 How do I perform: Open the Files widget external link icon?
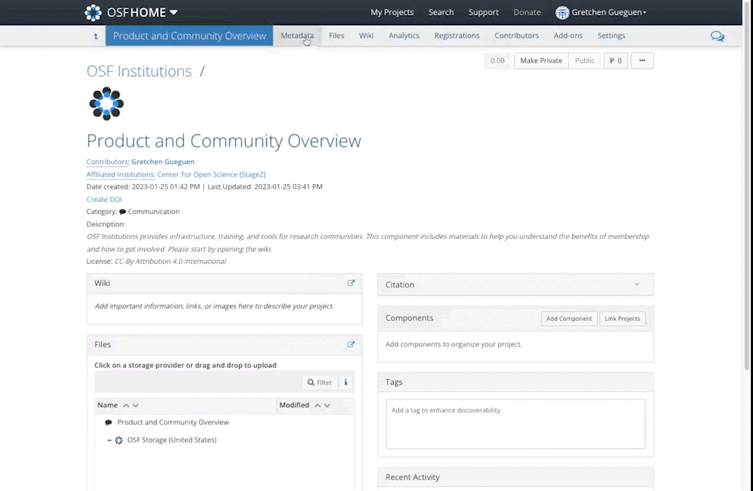[351, 345]
